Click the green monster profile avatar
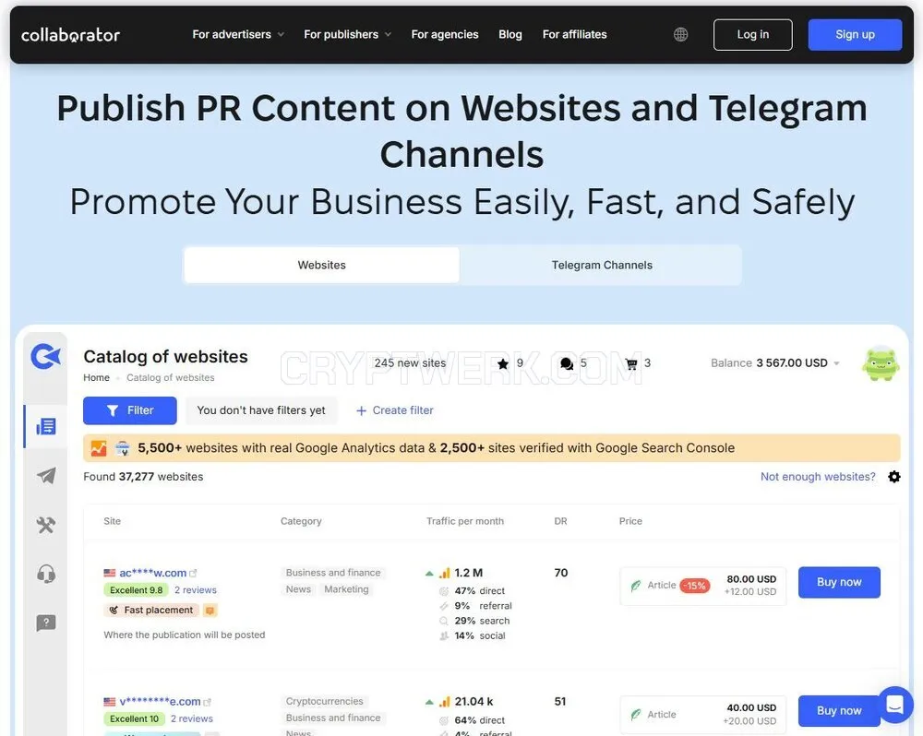 tap(881, 363)
